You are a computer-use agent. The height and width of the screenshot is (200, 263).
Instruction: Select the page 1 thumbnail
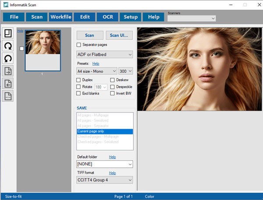click(x=43, y=50)
